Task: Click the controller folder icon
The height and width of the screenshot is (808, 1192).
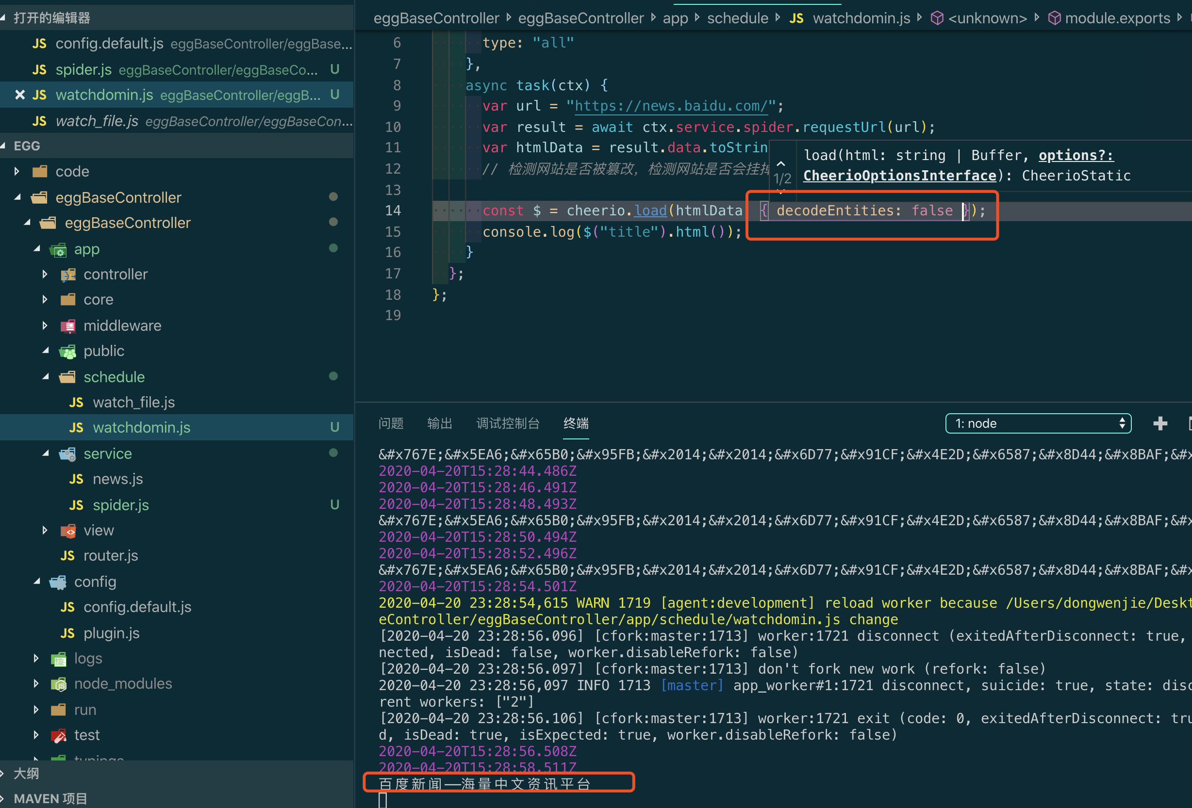Action: tap(67, 275)
